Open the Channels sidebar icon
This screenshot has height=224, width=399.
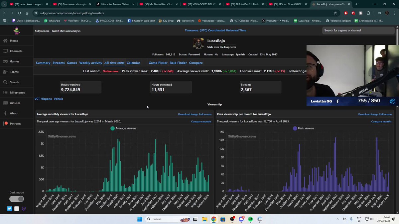tap(5, 51)
